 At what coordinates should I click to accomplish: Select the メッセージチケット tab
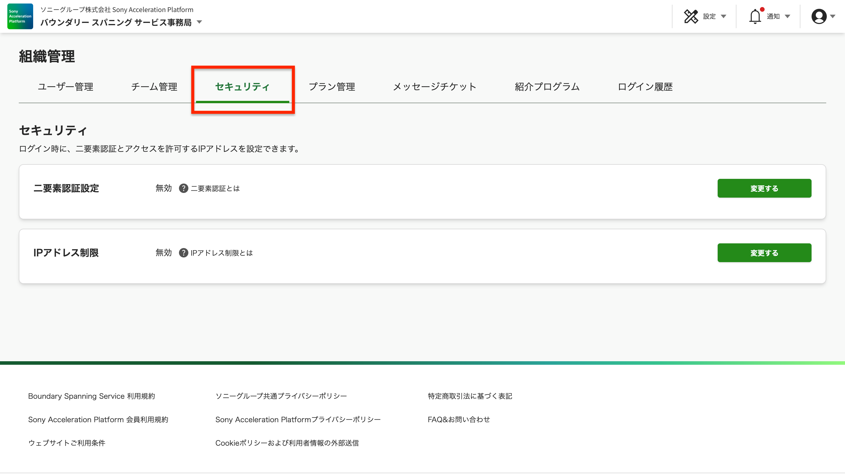[x=435, y=86]
